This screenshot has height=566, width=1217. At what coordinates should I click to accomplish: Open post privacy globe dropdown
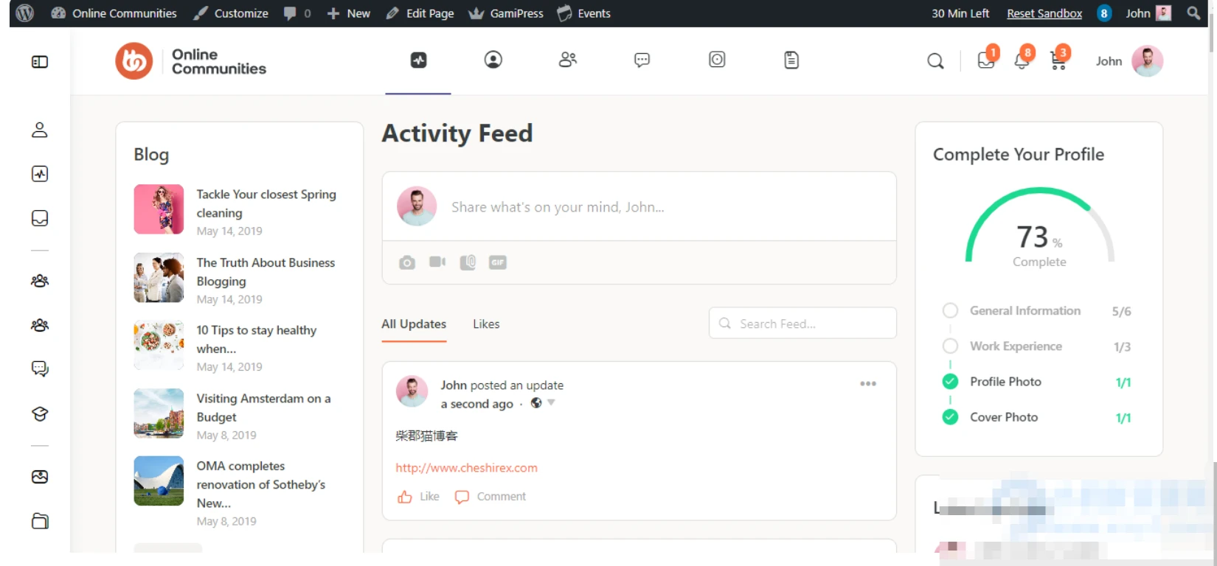pyautogui.click(x=542, y=403)
